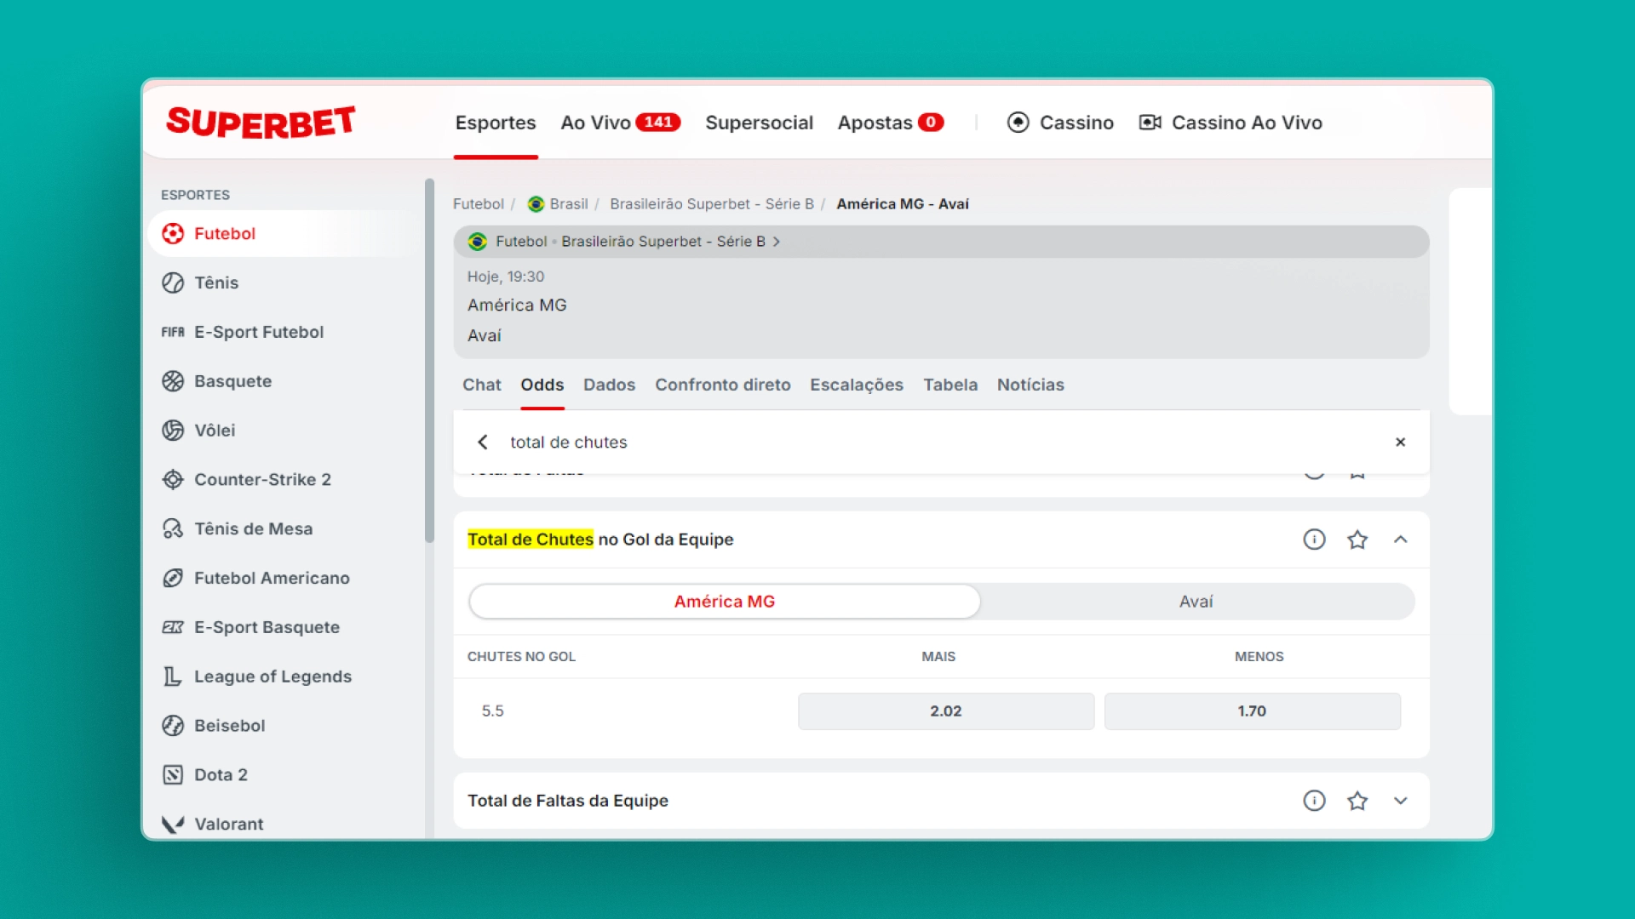Click info icon for Total de Chutes
The width and height of the screenshot is (1635, 919).
[1314, 539]
